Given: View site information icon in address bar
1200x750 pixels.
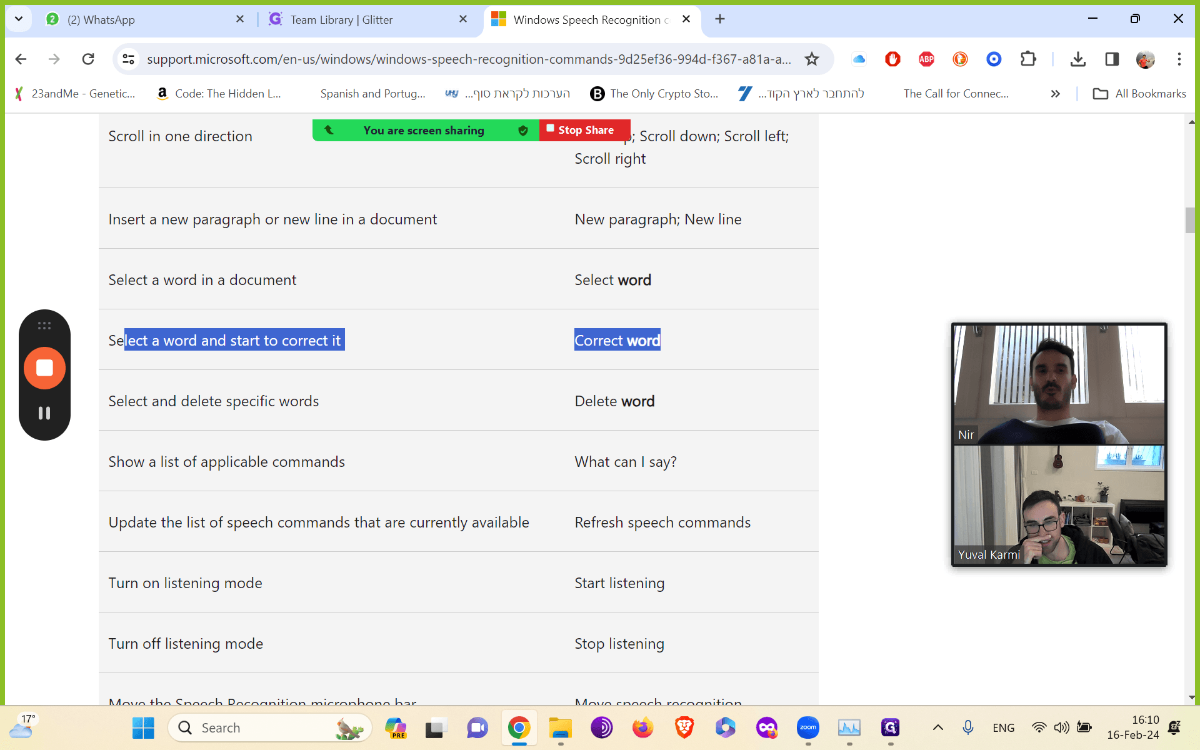Looking at the screenshot, I should point(128,59).
